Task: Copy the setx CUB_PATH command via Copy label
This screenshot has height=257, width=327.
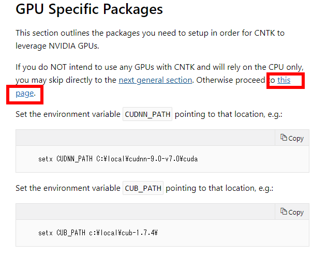Action: pyautogui.click(x=296, y=213)
